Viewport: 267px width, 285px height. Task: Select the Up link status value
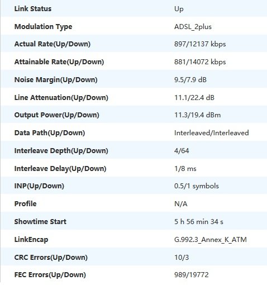click(x=179, y=9)
